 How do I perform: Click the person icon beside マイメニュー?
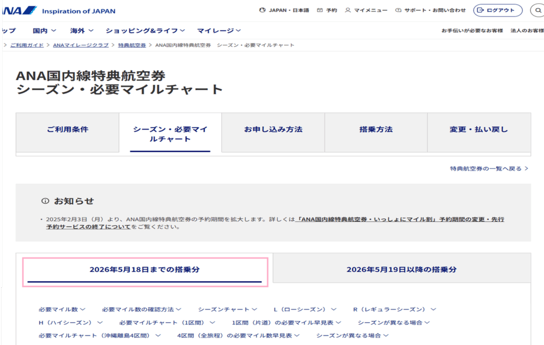point(347,11)
